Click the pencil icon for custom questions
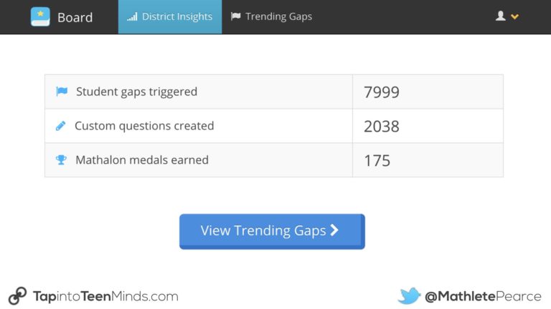 click(61, 126)
